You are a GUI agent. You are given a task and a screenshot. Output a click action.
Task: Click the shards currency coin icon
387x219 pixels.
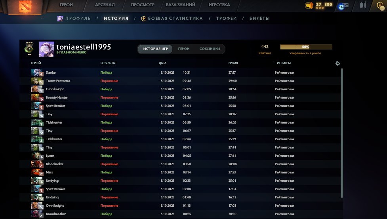coord(309,6)
